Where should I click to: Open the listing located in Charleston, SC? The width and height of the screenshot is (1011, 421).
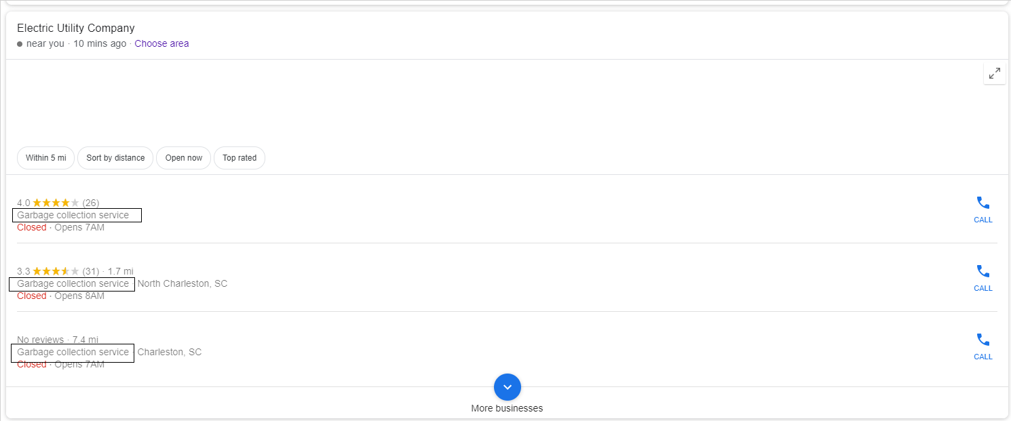click(x=170, y=352)
